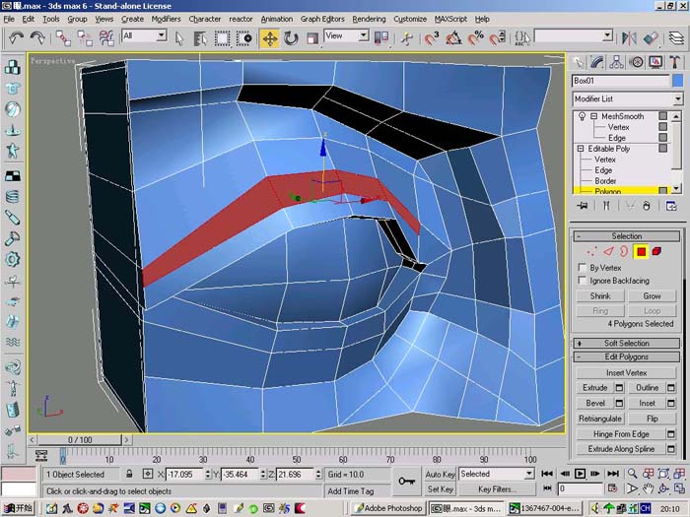Viewport: 690px width, 517px height.
Task: Toggle the 3D Snaps magnet icon
Action: tap(432, 38)
